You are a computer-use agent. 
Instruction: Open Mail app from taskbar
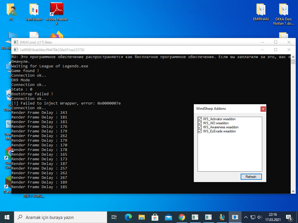click(168, 217)
